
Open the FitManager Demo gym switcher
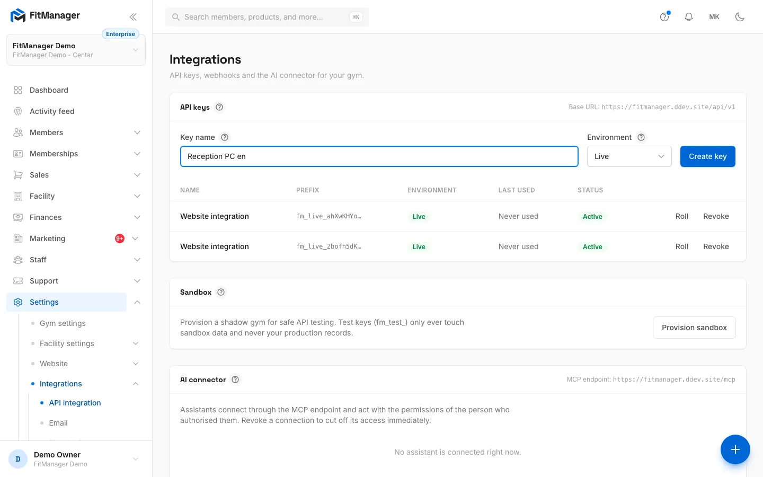tap(76, 50)
